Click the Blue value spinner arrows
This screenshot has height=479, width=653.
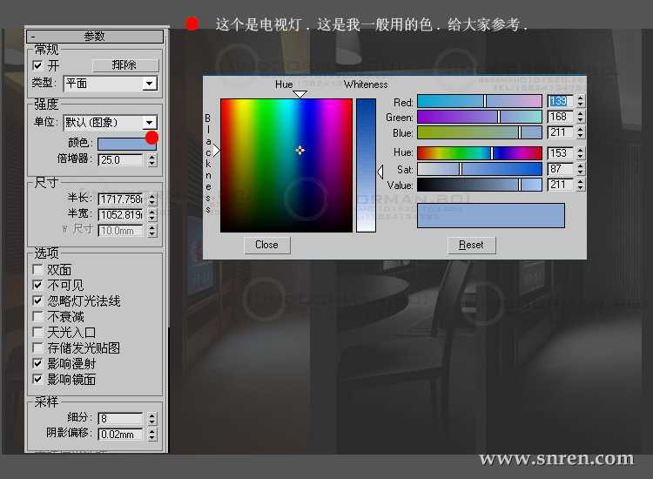click(581, 132)
